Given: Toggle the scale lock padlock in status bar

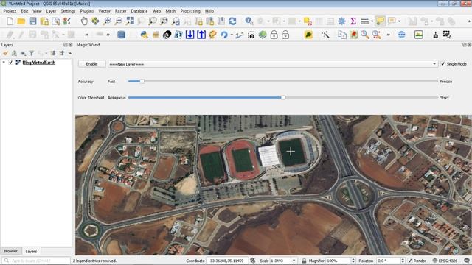Looking at the screenshot, I should click(x=304, y=261).
